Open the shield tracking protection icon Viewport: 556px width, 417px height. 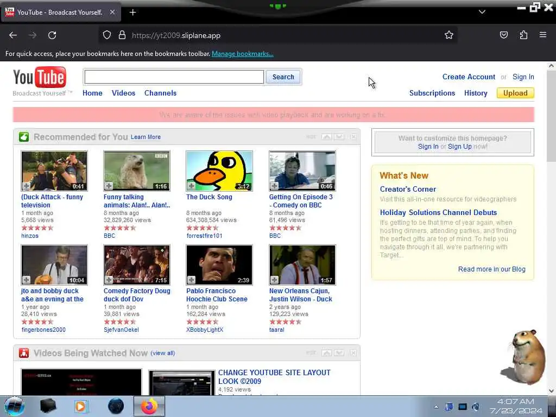107,35
